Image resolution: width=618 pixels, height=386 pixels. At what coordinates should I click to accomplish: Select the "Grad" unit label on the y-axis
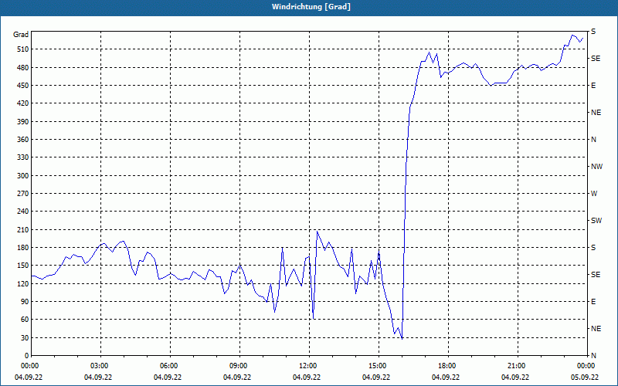(21, 35)
